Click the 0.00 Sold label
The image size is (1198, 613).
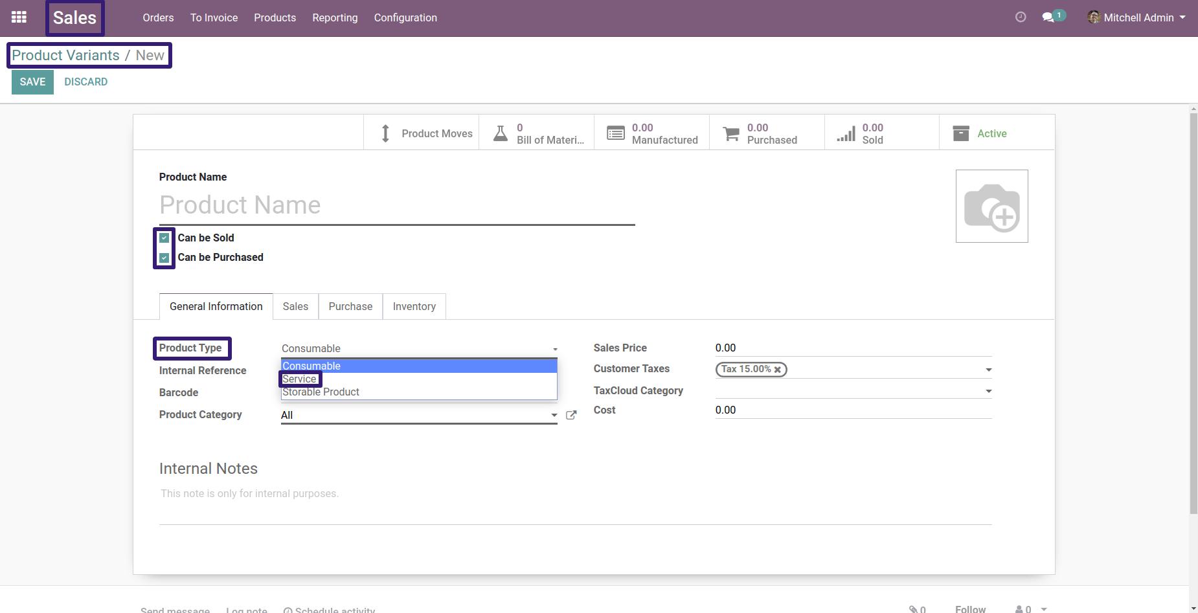click(873, 133)
